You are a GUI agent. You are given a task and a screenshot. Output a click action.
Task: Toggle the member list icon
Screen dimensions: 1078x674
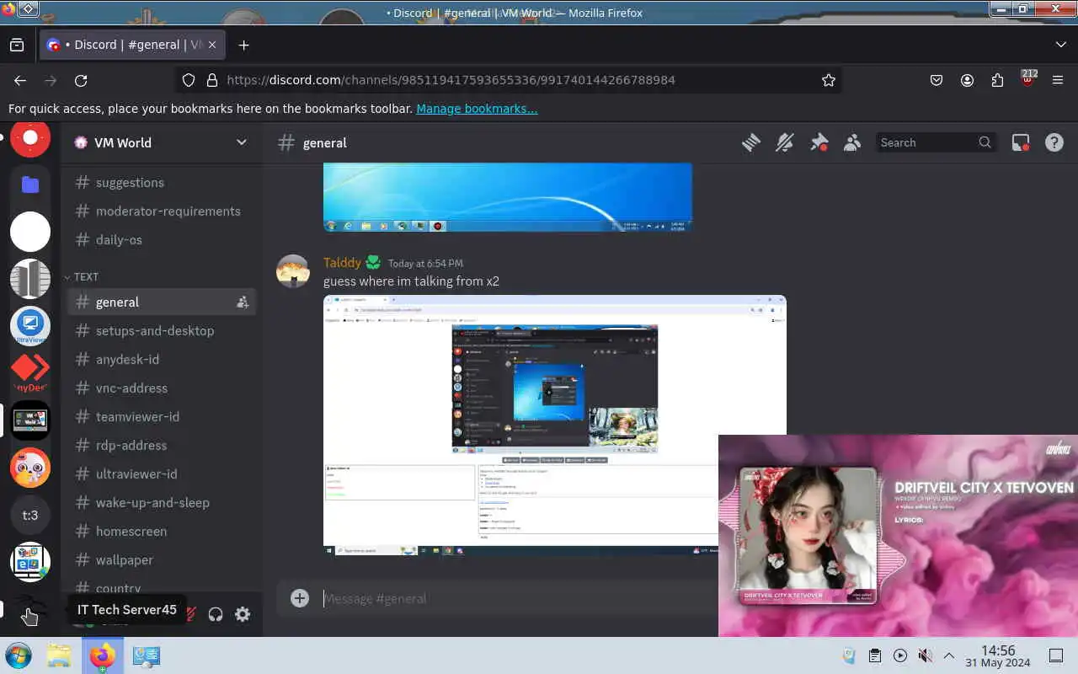click(852, 142)
